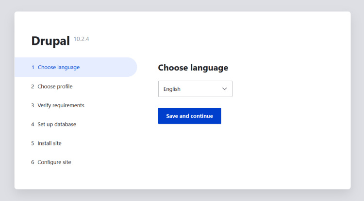Click the selected English value text
364x201 pixels.
click(x=172, y=89)
